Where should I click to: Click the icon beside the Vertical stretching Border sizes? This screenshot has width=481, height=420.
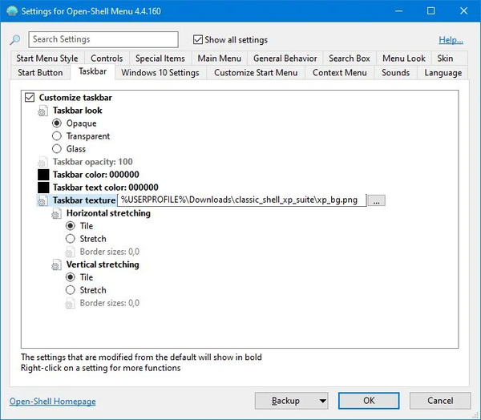[x=71, y=303]
